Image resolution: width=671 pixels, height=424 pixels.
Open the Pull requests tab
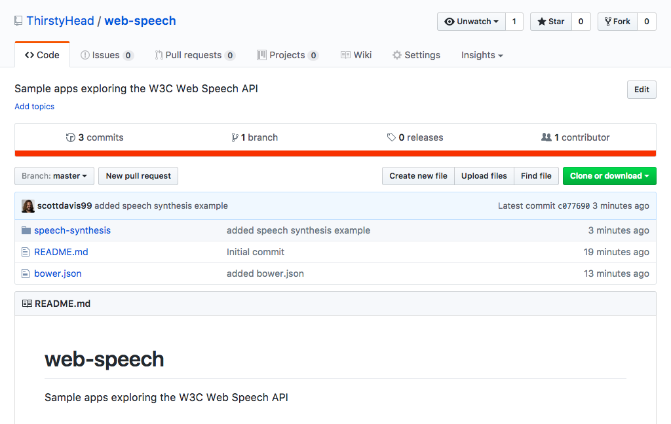coord(195,55)
